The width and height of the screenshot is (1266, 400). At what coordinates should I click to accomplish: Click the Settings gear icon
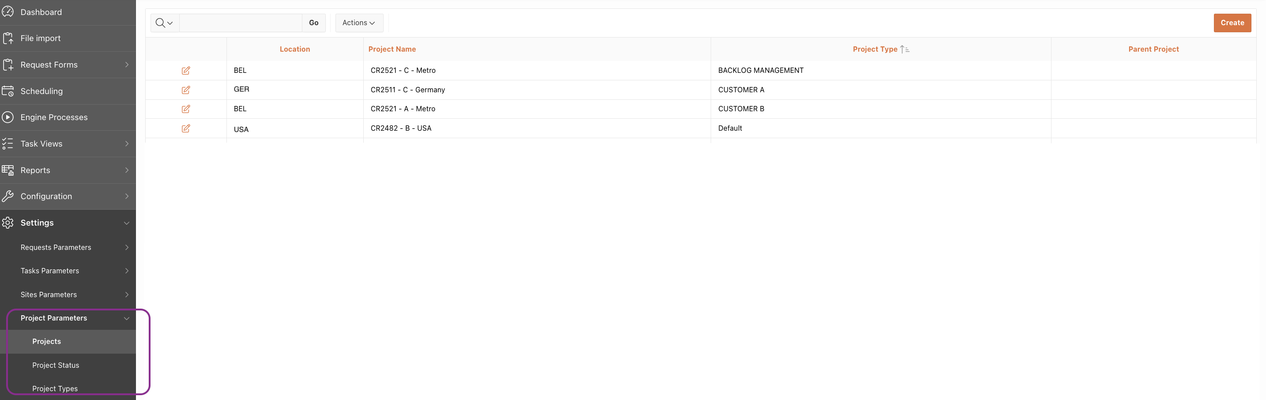click(8, 223)
